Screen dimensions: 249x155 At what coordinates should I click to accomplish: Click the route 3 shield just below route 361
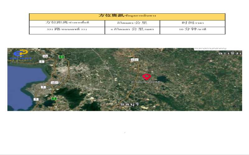pos(43,87)
